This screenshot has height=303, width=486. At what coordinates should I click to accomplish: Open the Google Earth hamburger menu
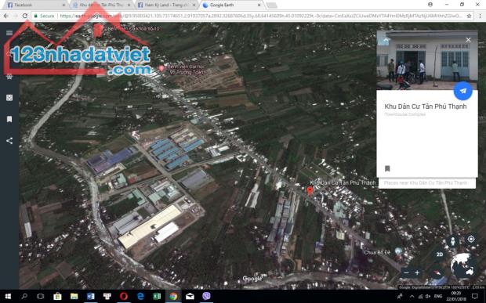pyautogui.click(x=9, y=33)
